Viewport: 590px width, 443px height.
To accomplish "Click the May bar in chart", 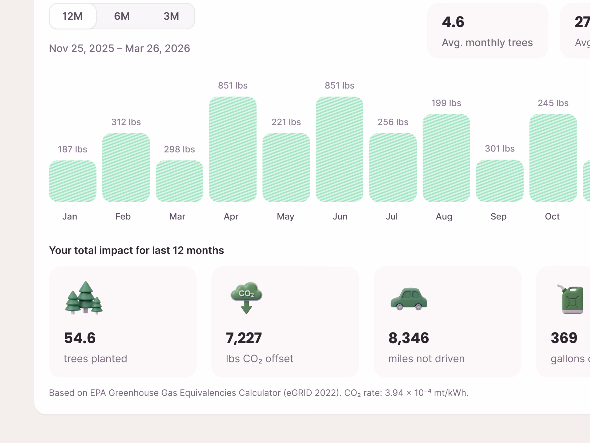I will click(286, 167).
